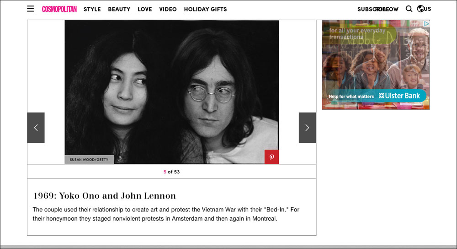Click the Susan Wood/Getty photo credit
457x249 pixels.
89,160
